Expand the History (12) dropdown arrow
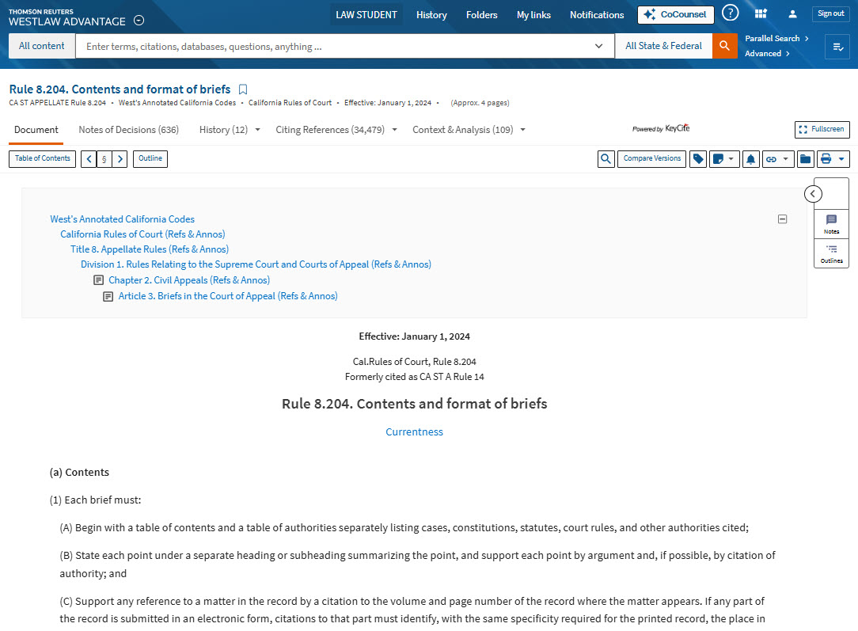 click(257, 130)
